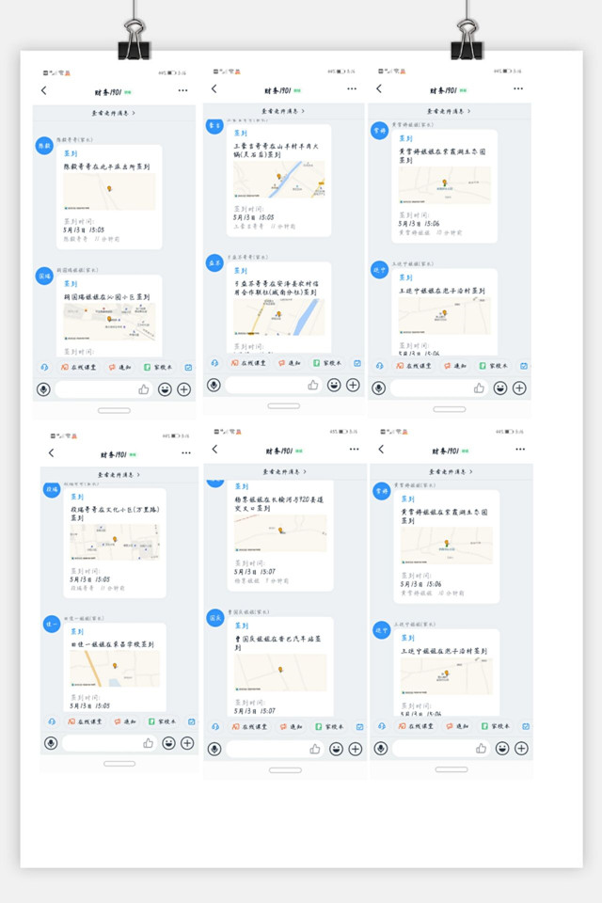The width and height of the screenshot is (602, 903).
Task: Tap thumbs-up icon in top-left phone screen
Action: tap(143, 389)
